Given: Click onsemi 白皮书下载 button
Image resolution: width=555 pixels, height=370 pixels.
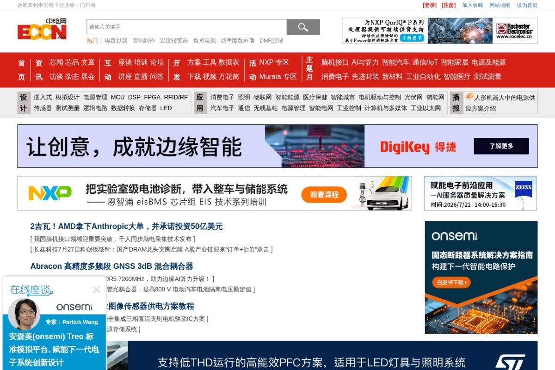Looking at the screenshot, I should pos(451,282).
